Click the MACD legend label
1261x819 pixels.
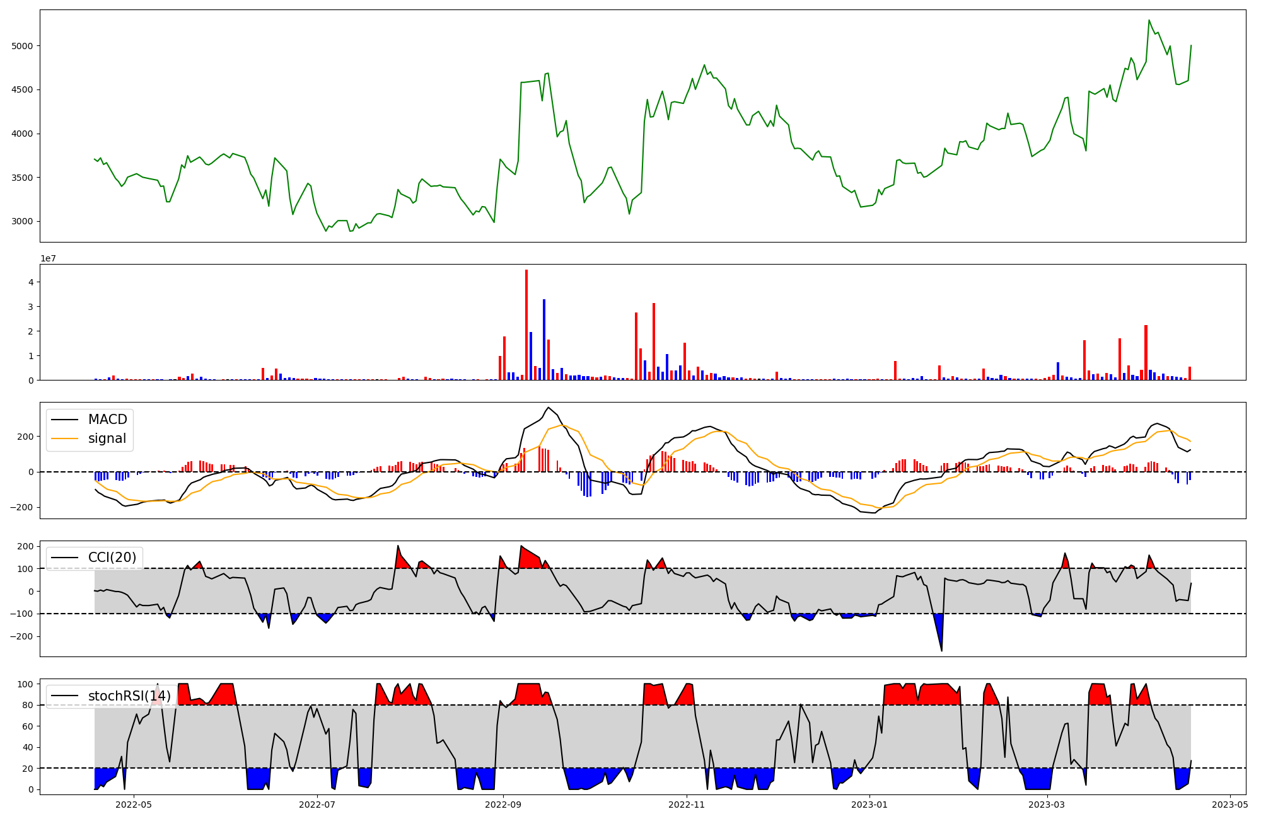tap(107, 420)
